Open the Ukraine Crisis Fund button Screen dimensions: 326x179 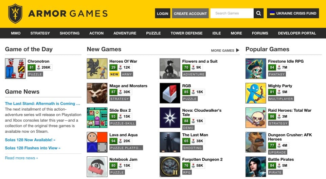tap(293, 13)
